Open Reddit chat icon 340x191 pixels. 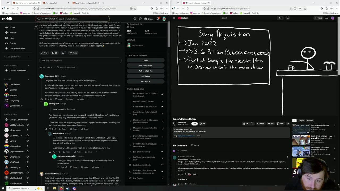pyautogui.click(x=140, y=19)
